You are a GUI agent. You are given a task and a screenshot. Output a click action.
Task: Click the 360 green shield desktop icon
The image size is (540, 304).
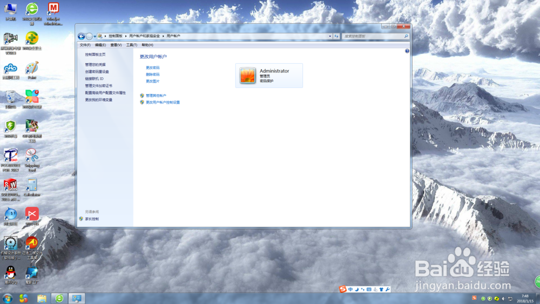tap(11, 129)
